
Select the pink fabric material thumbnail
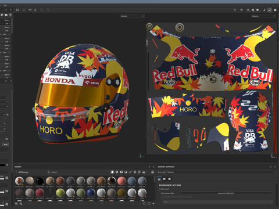coord(121,181)
